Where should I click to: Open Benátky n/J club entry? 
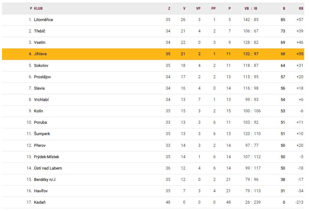(45, 180)
